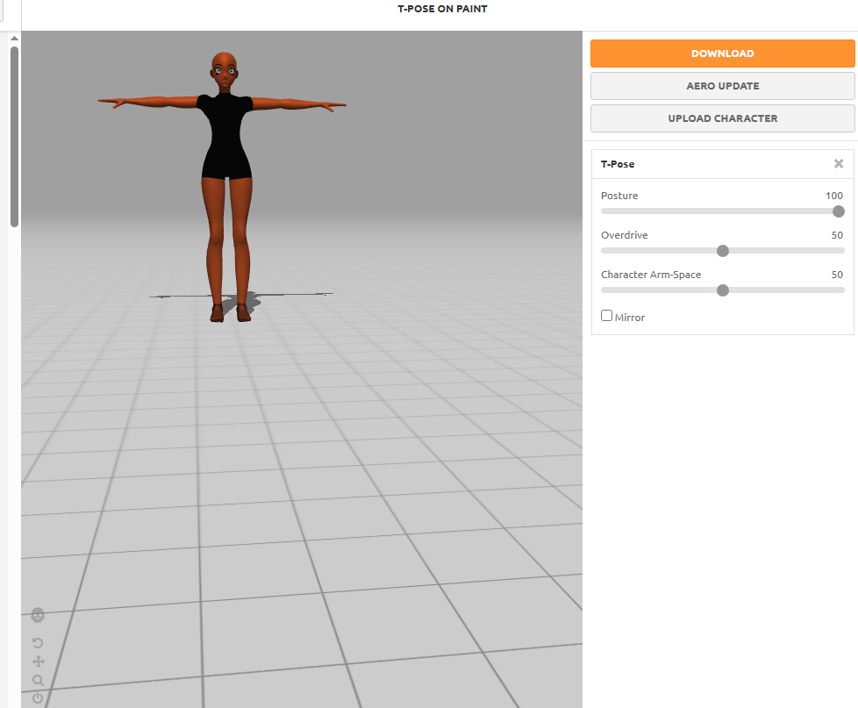Viewport: 858px width, 708px height.
Task: Click the Overdrive slider handle
Action: [723, 251]
